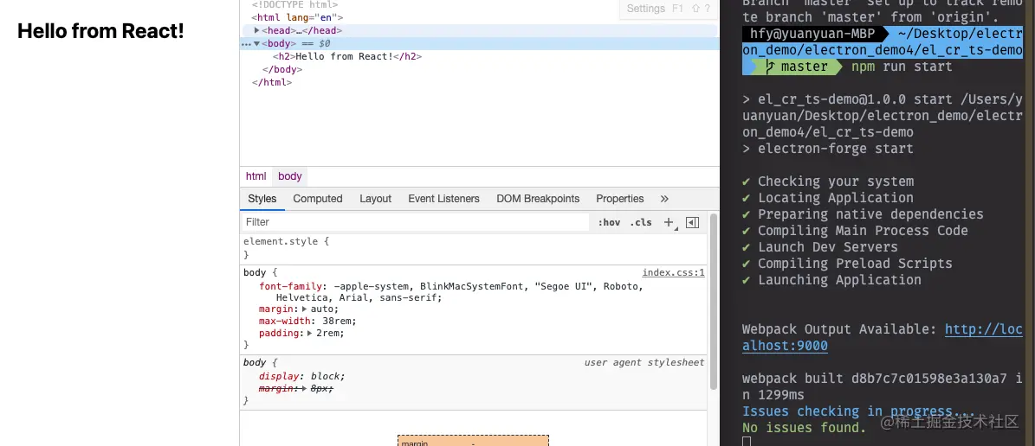Click Compiling Preload Scripts terminal line
The height and width of the screenshot is (446, 1035).
click(847, 264)
